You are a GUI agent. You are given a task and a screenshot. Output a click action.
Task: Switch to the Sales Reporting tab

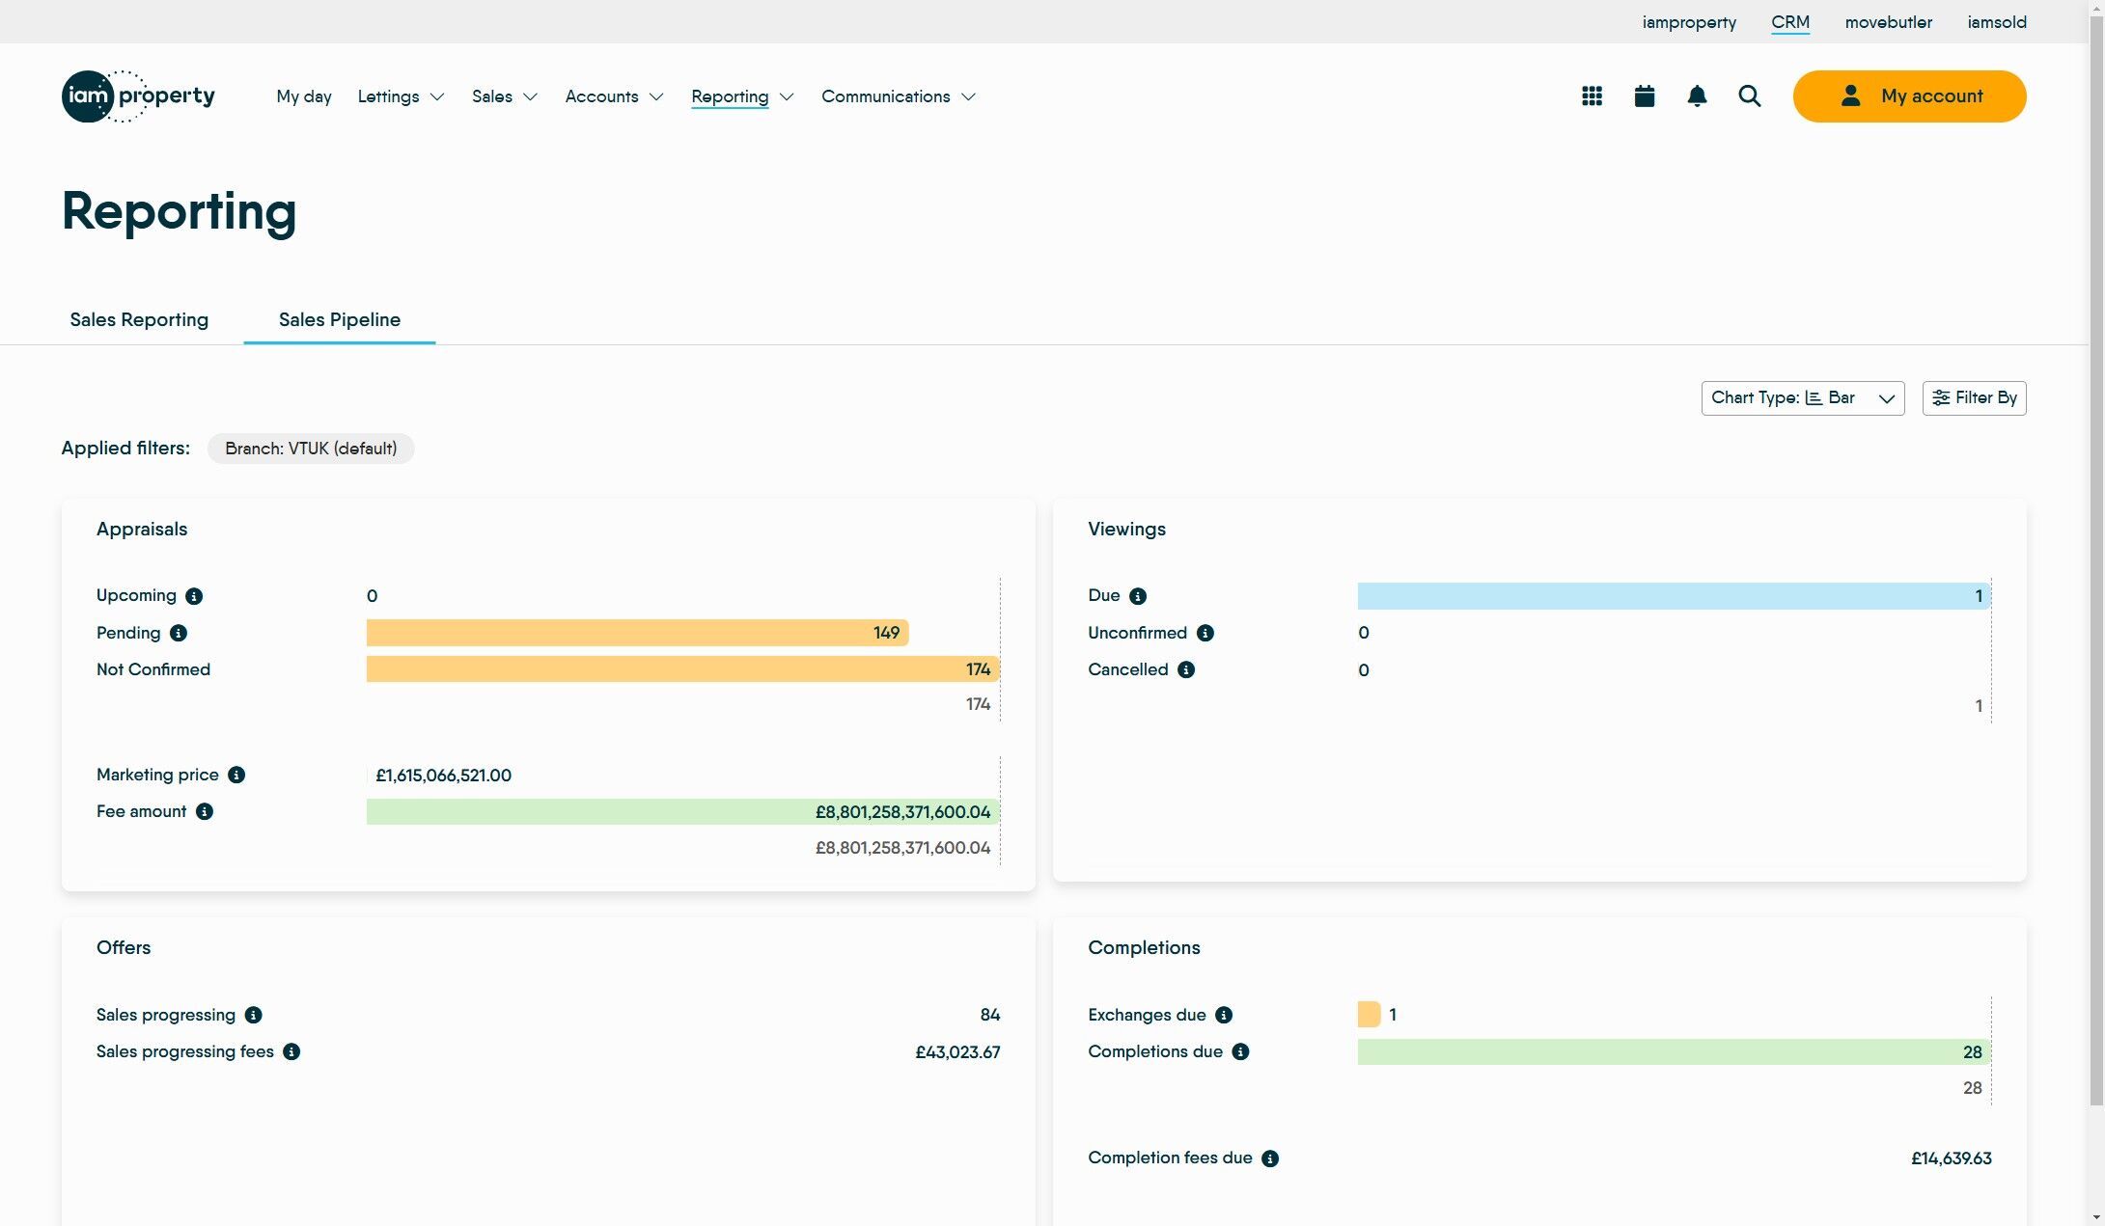coord(139,319)
